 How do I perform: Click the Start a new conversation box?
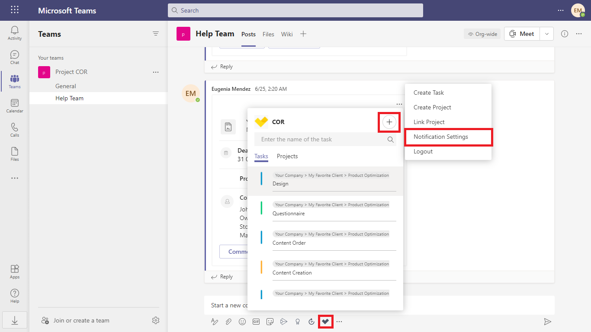[x=379, y=305]
